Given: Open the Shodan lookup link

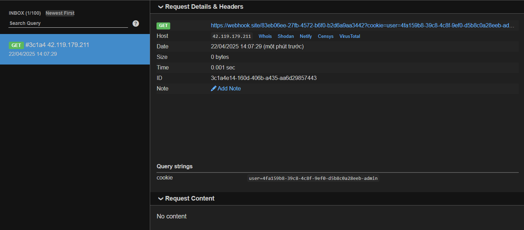Looking at the screenshot, I should coord(286,36).
